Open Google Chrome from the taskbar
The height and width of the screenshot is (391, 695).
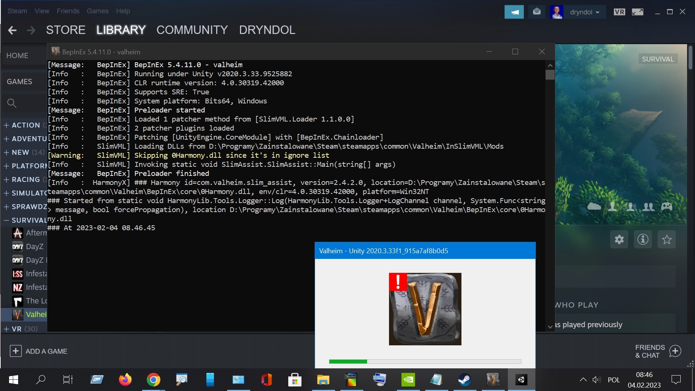click(153, 380)
